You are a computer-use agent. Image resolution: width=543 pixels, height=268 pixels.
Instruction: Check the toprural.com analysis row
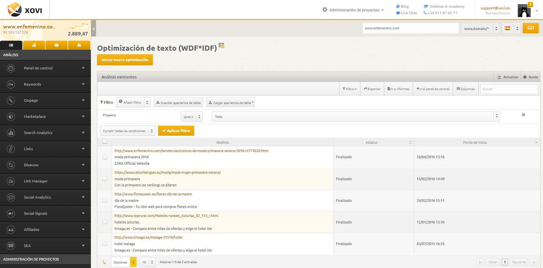(x=105, y=222)
